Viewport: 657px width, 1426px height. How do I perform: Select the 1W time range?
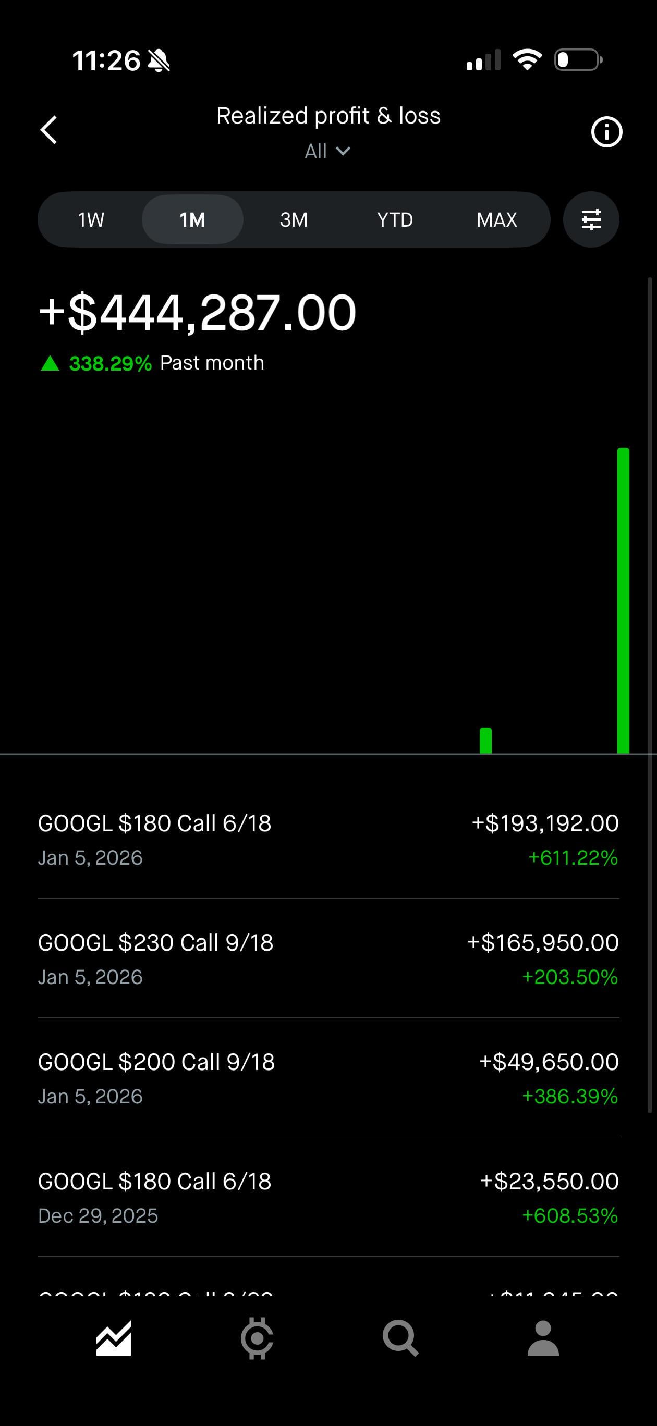91,220
